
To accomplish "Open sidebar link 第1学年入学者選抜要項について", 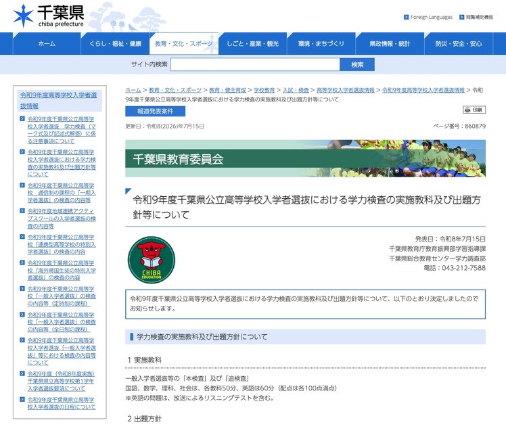I will coord(61,381).
